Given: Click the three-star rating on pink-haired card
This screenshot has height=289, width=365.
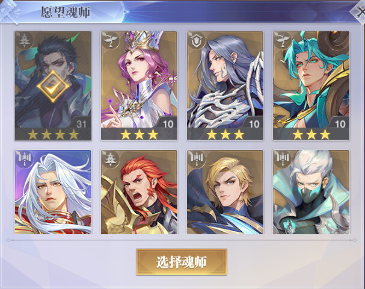Looking at the screenshot, I should coord(139,134).
